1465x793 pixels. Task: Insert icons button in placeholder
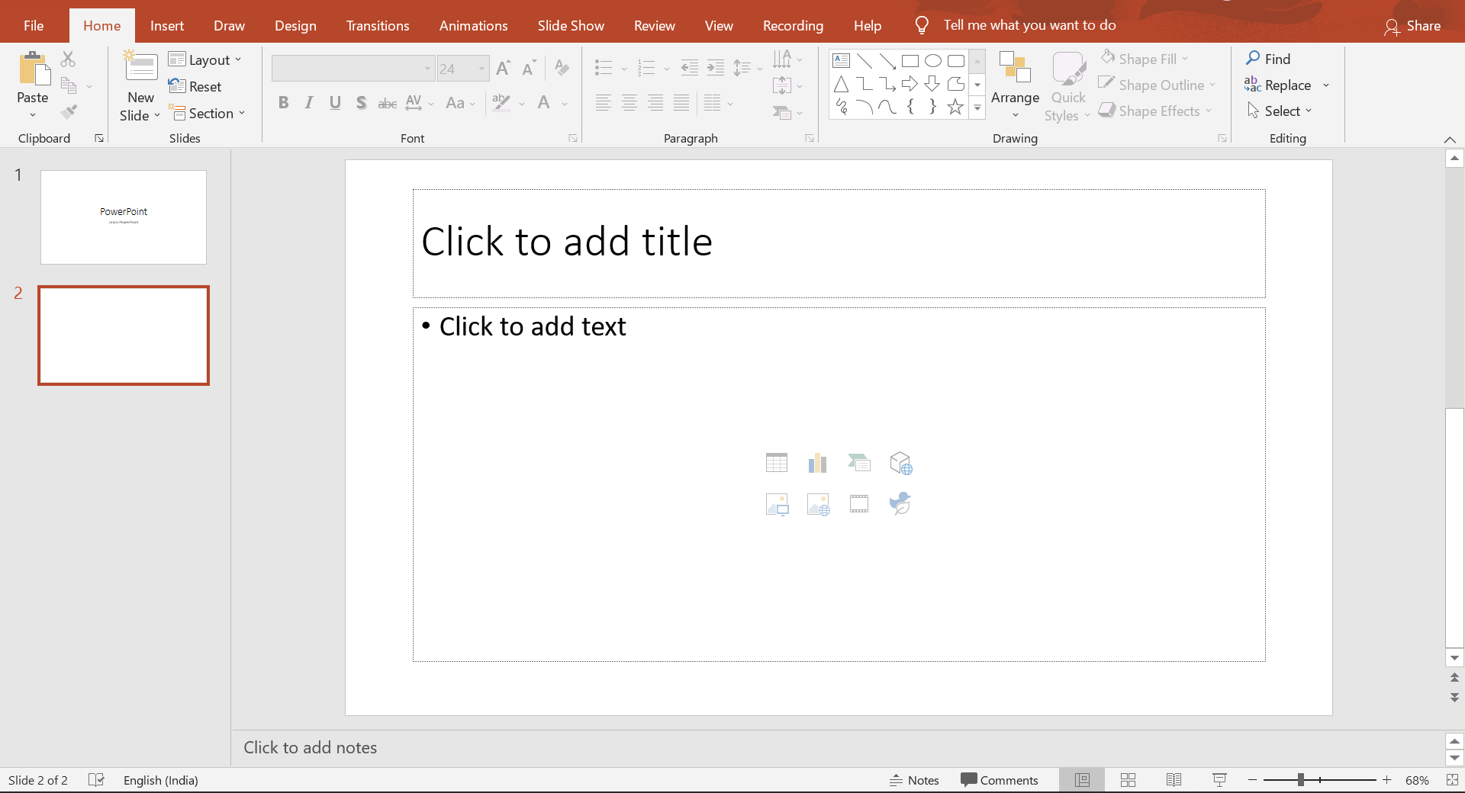[x=900, y=504]
